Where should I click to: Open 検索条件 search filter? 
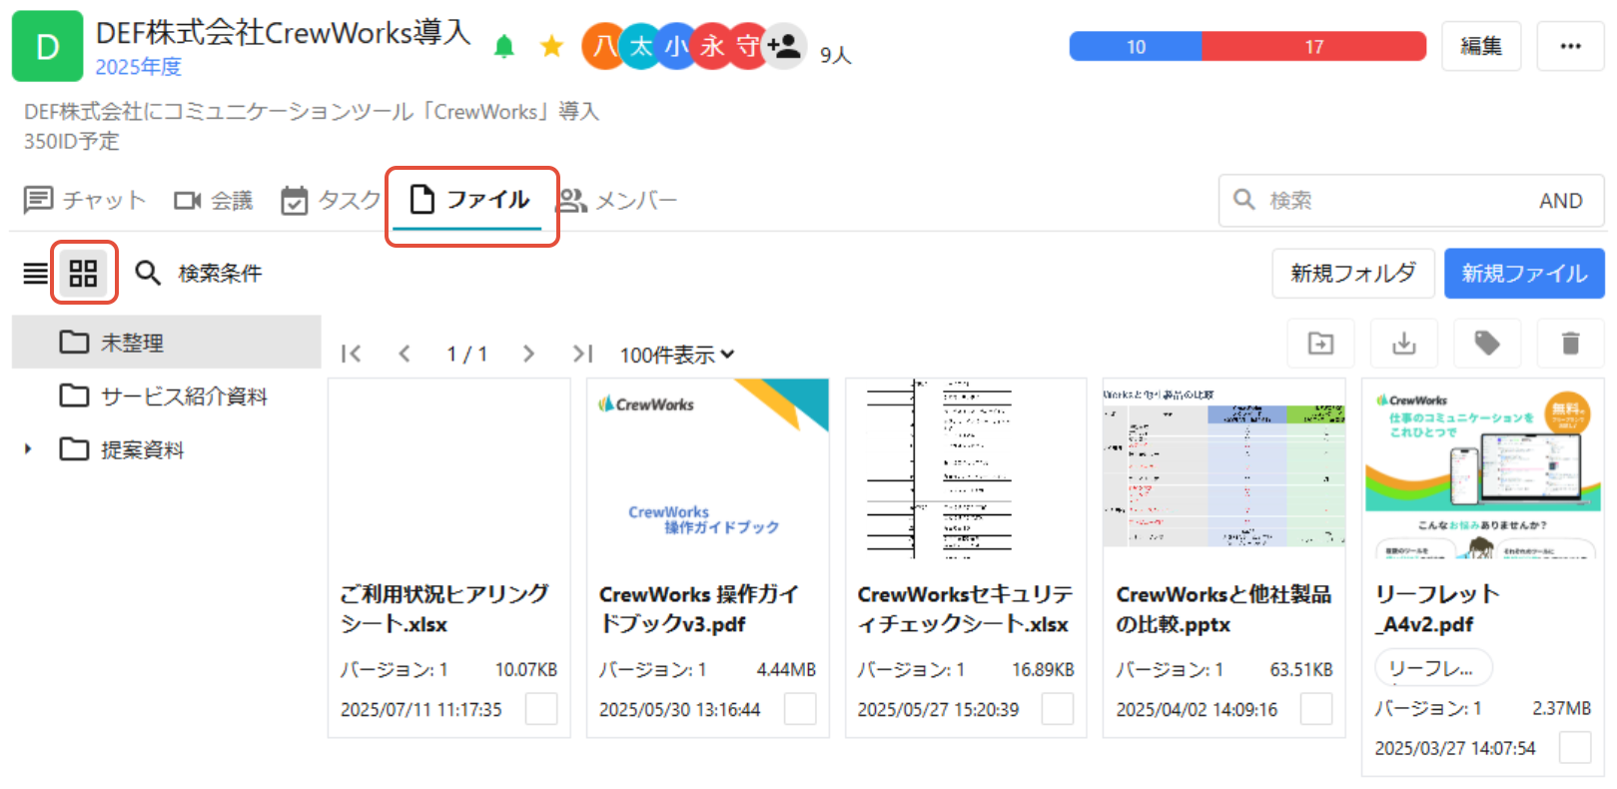pyautogui.click(x=198, y=273)
